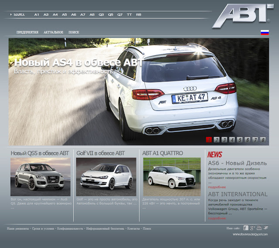This screenshot has width=279, height=248.
Task: Go to slide 3 in banner pager
Action: pyautogui.click(x=225, y=139)
